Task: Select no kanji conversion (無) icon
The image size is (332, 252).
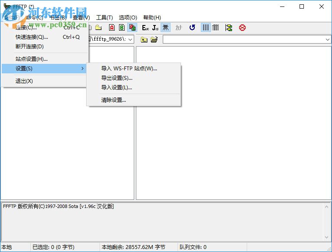Action: click(165, 28)
